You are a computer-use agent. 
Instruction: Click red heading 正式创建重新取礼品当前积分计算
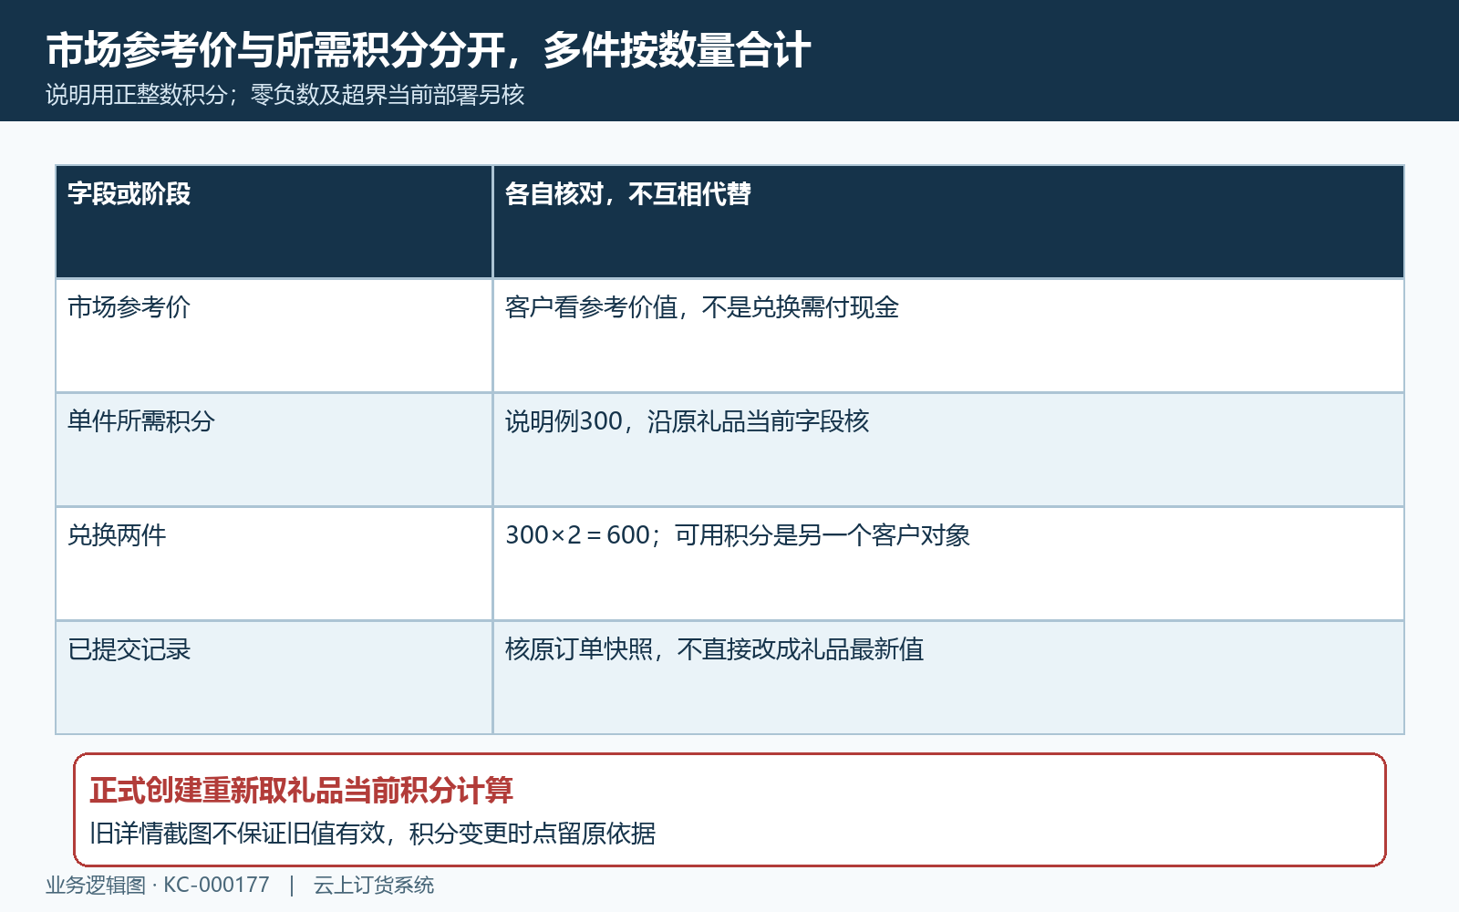(x=301, y=790)
